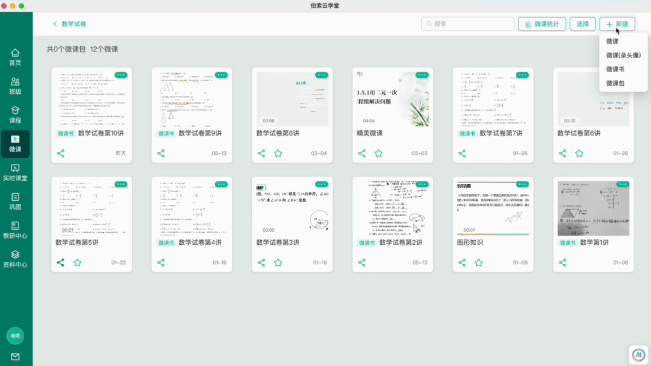Open the AI assistant floating icon
The image size is (651, 366).
(638, 355)
